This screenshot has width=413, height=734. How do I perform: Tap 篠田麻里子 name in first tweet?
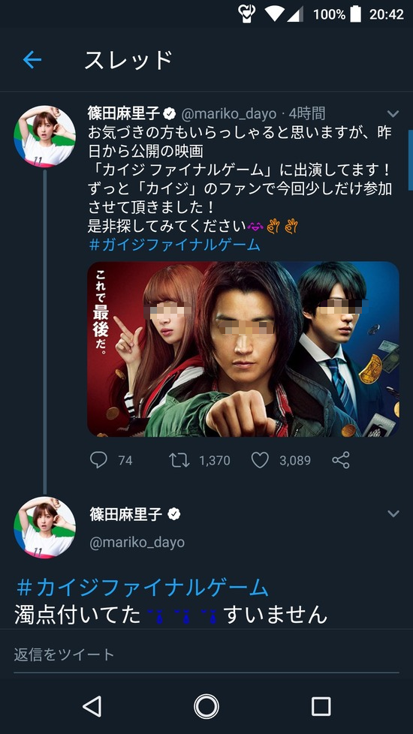click(x=125, y=113)
